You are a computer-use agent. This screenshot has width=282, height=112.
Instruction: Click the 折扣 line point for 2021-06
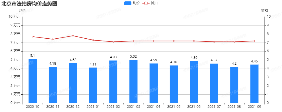coord(194,41)
